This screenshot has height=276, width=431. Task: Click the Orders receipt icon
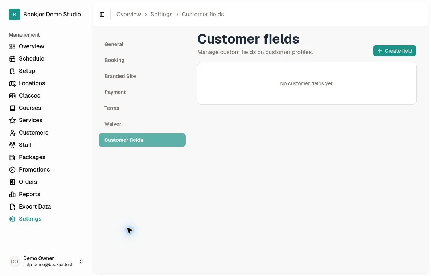click(12, 182)
